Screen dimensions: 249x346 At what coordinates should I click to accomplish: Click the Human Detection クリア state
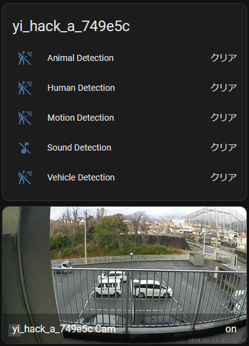223,88
